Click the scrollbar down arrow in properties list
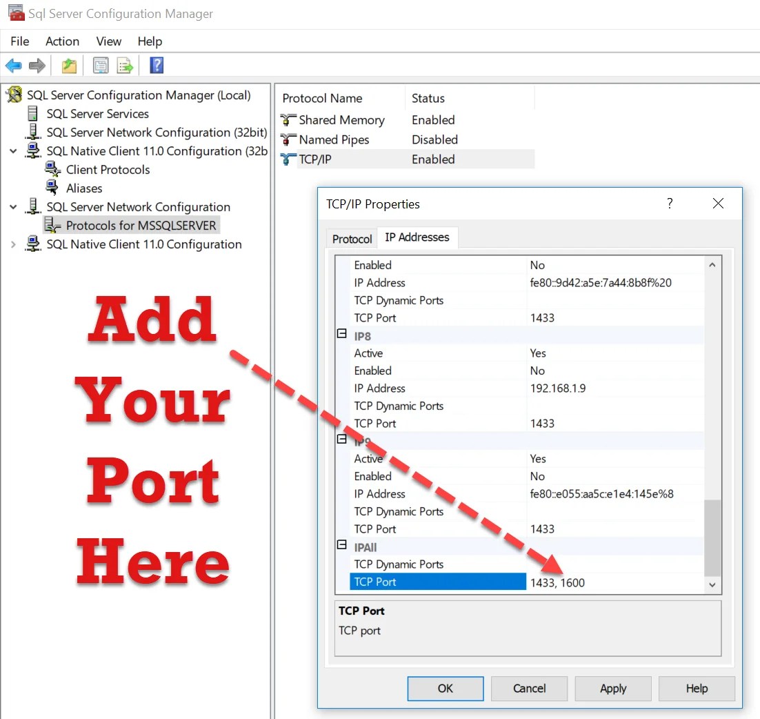The width and height of the screenshot is (760, 719). click(712, 584)
